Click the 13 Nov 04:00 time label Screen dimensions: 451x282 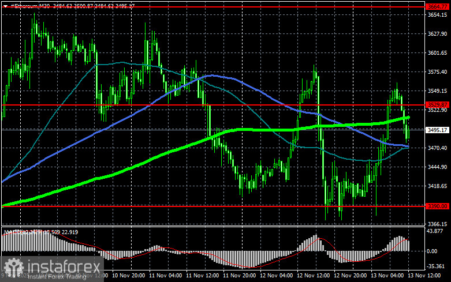point(387,276)
